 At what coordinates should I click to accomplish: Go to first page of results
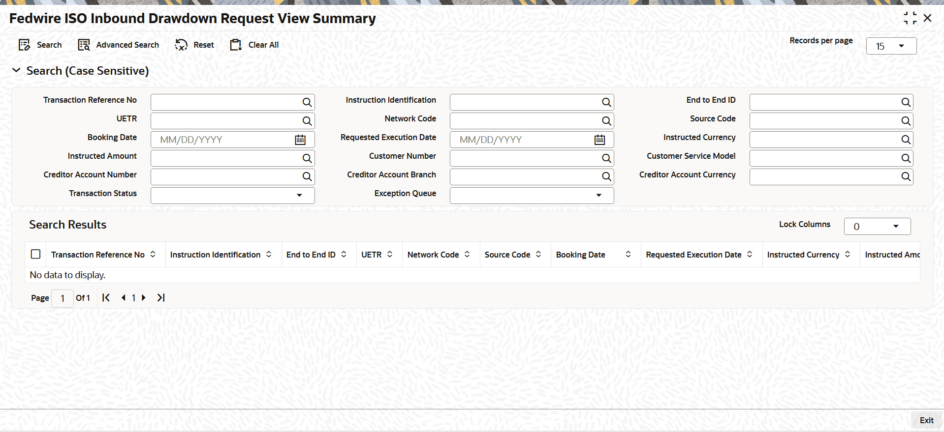[106, 297]
